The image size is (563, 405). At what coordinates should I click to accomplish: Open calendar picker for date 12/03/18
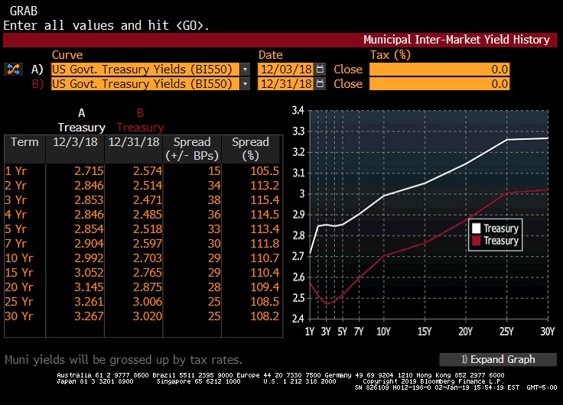(x=320, y=69)
